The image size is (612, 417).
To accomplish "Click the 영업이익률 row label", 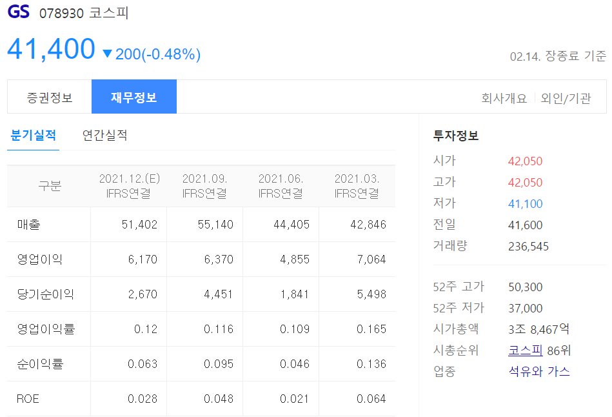I will (x=46, y=329).
